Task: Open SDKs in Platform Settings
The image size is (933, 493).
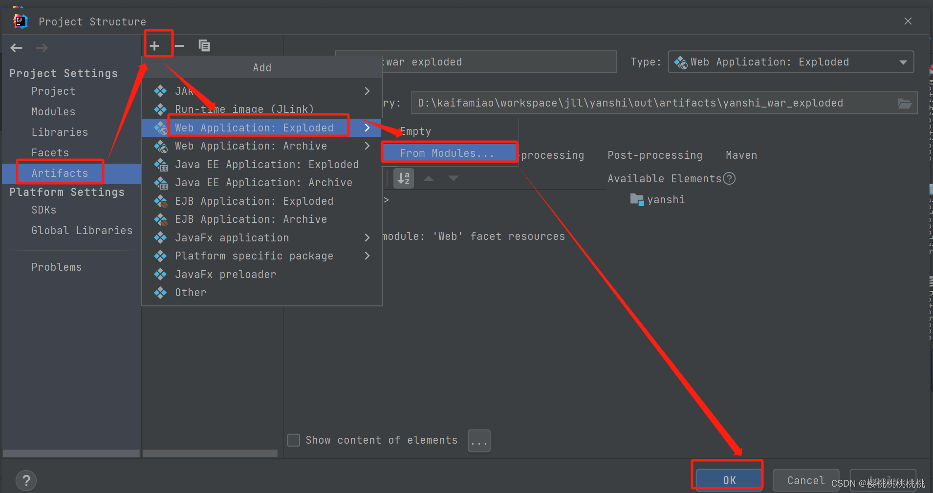Action: click(43, 210)
